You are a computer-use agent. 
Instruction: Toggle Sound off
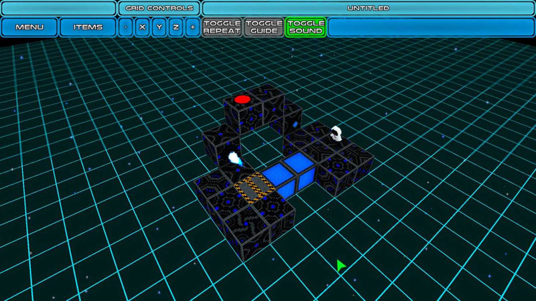(306, 27)
